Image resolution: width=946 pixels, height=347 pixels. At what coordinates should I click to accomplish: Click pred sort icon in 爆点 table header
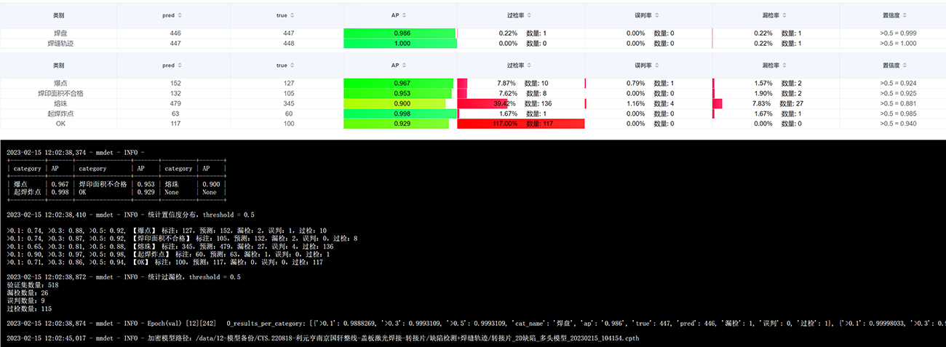(x=180, y=65)
